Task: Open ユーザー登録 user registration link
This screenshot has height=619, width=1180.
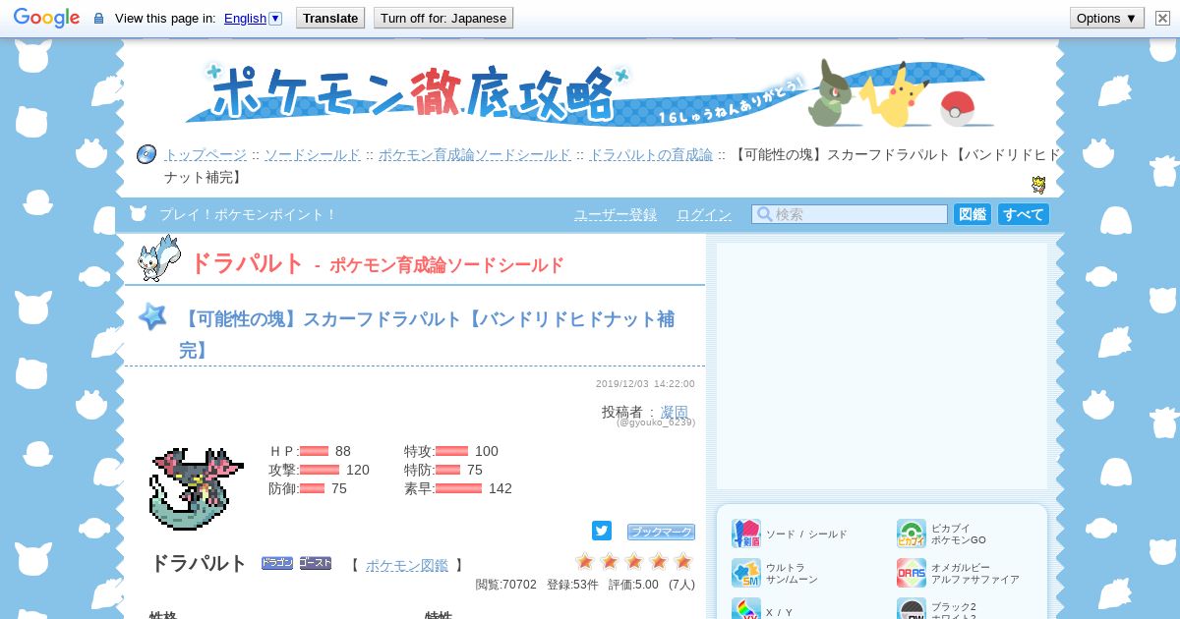Action: [616, 214]
